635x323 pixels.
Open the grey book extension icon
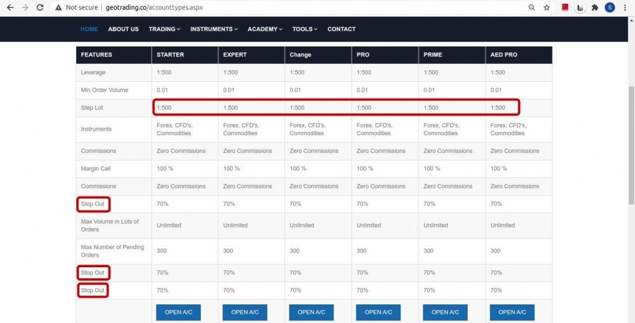(x=580, y=7)
